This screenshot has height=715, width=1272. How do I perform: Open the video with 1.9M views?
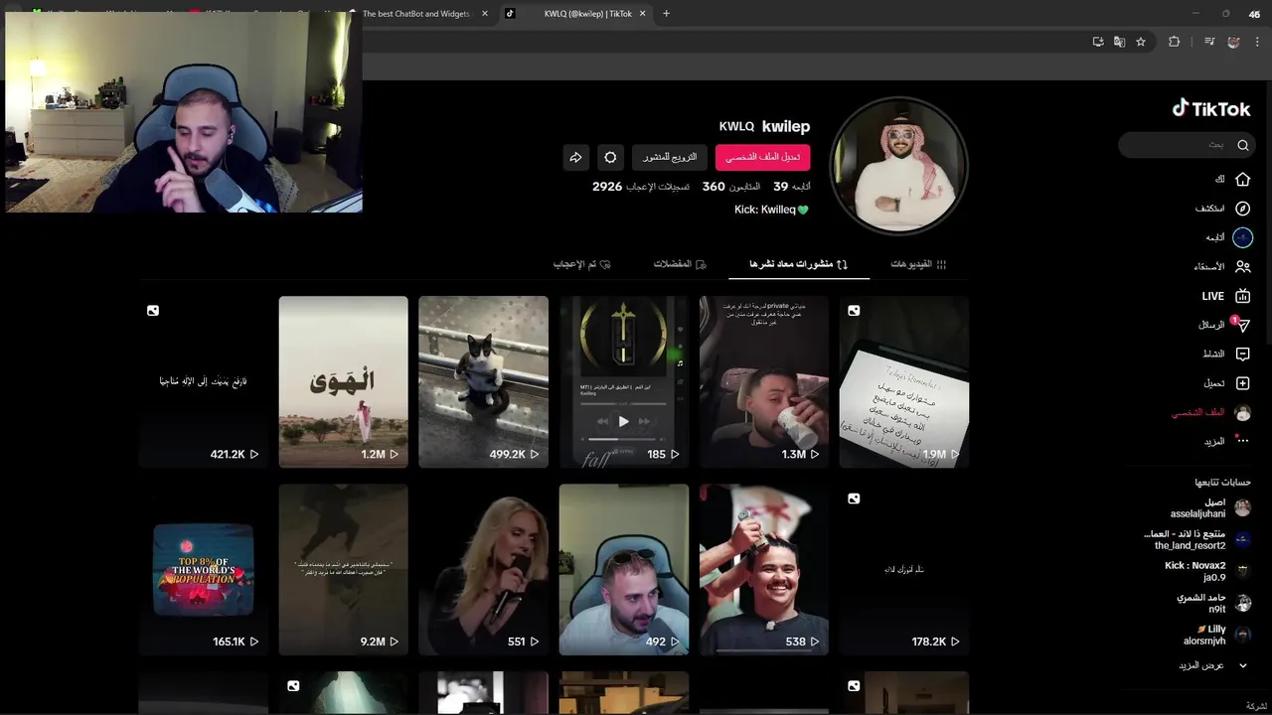click(904, 381)
